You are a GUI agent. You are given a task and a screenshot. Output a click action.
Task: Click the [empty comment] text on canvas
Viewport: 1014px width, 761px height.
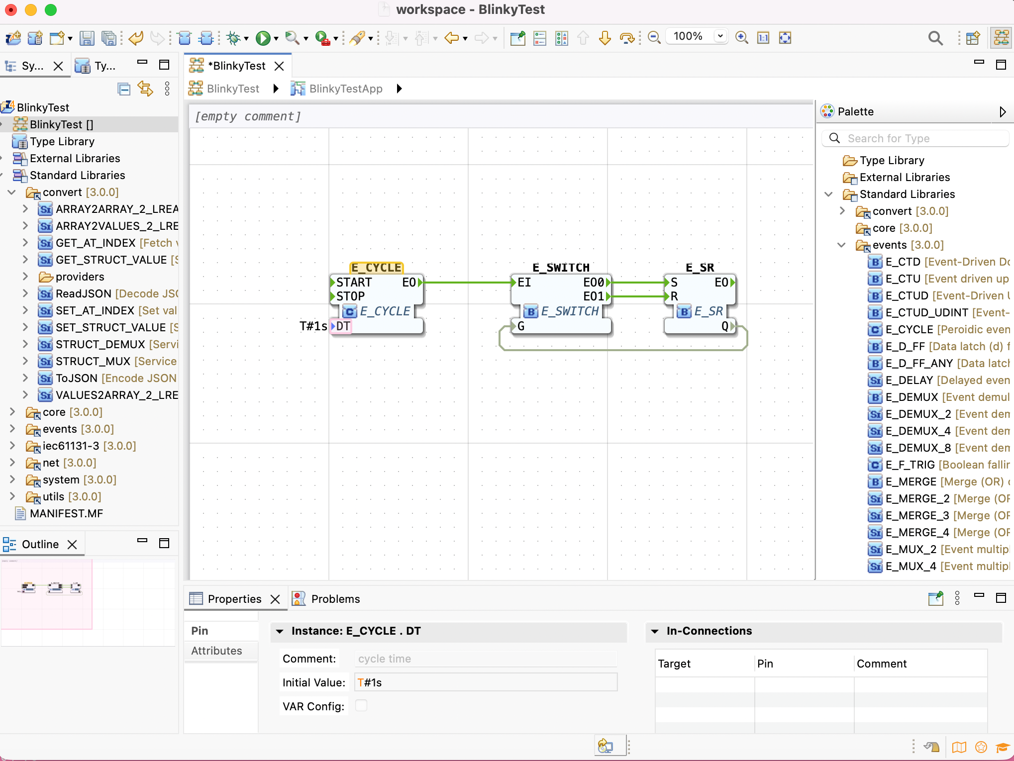pyautogui.click(x=248, y=116)
